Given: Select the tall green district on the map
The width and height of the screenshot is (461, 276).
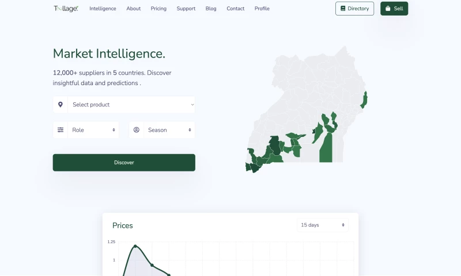Looking at the screenshot, I should pos(326,148).
